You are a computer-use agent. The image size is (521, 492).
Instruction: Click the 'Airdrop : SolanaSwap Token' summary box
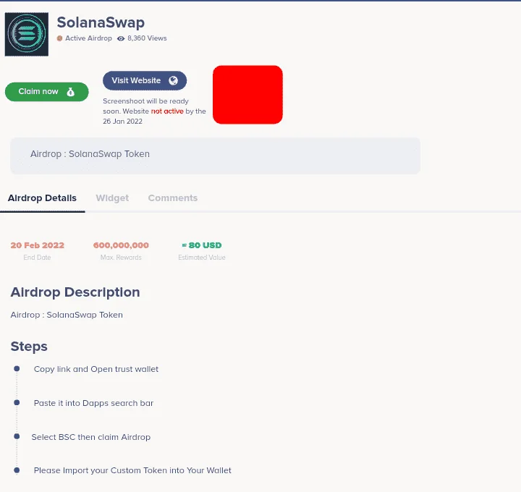[x=216, y=156]
